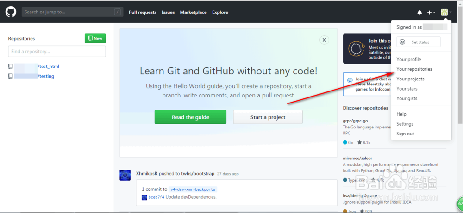Screen dimensions: 463x213
Task: Go to Marketplace in top nav
Action: coord(194,12)
